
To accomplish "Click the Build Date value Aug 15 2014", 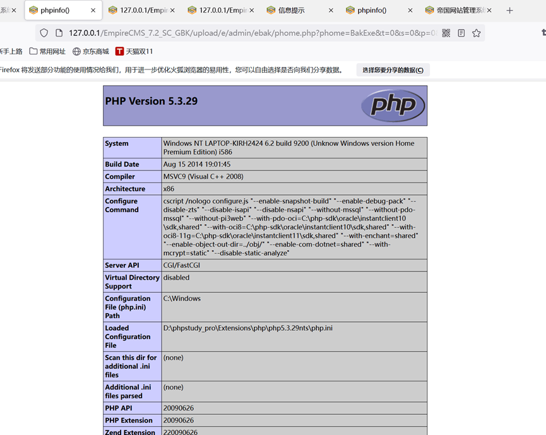I will tap(197, 164).
